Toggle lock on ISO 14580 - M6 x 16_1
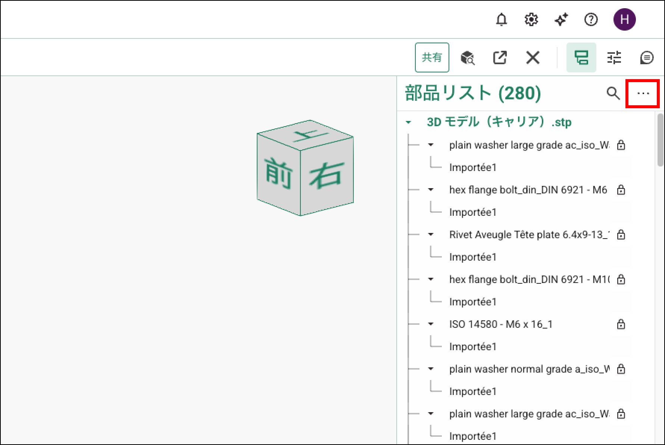Viewport: 665px width, 445px height. click(x=621, y=324)
